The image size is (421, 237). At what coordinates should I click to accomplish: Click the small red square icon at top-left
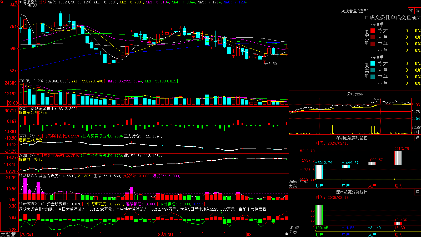[1, 1]
